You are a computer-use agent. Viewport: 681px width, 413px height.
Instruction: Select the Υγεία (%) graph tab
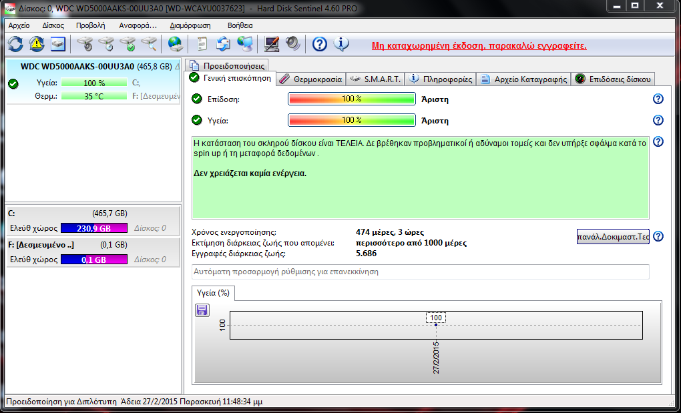(x=213, y=293)
